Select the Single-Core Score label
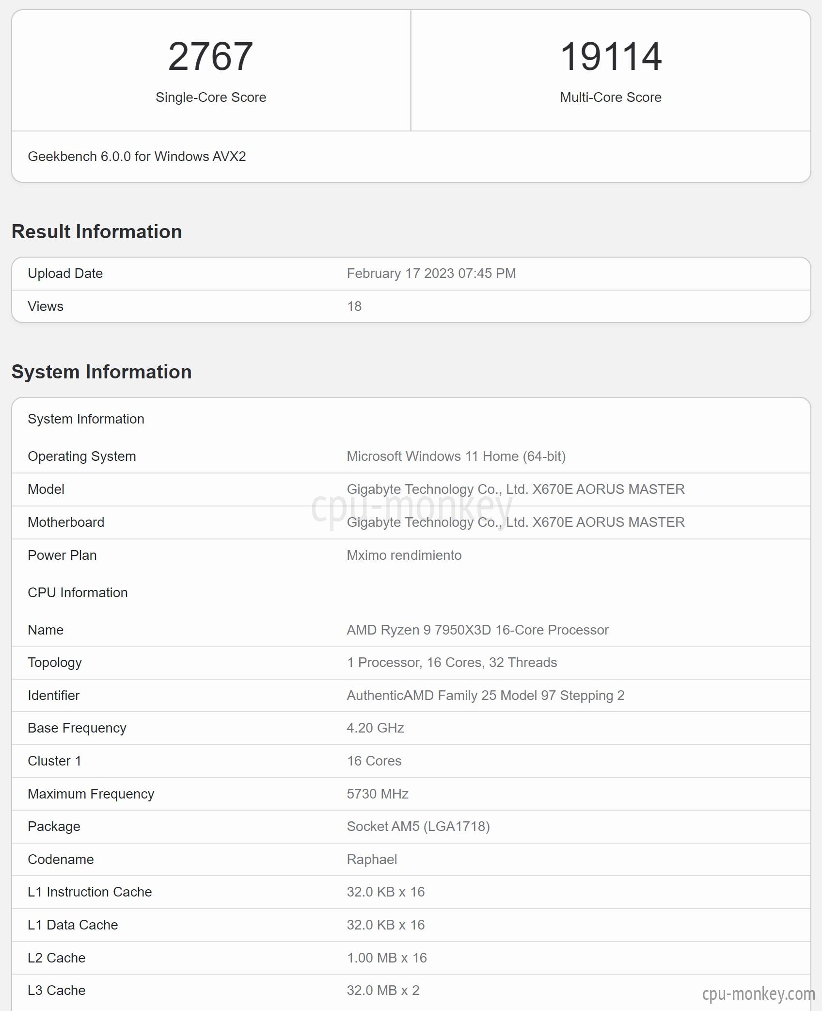822x1011 pixels. point(211,98)
